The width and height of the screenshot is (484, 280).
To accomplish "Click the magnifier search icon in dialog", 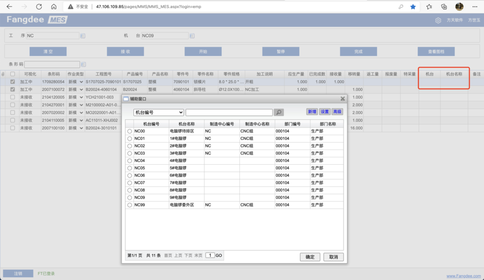I will (279, 113).
